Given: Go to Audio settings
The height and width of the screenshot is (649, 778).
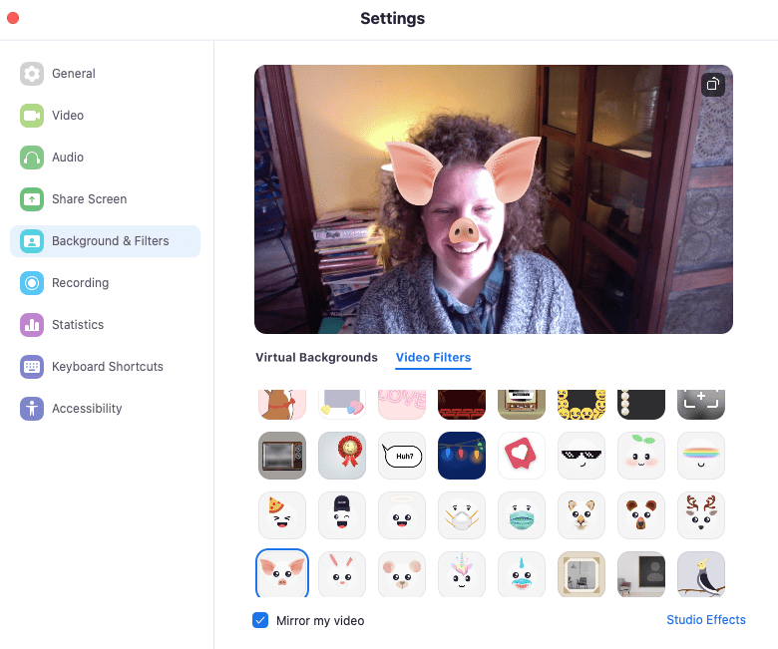Looking at the screenshot, I should 68,158.
